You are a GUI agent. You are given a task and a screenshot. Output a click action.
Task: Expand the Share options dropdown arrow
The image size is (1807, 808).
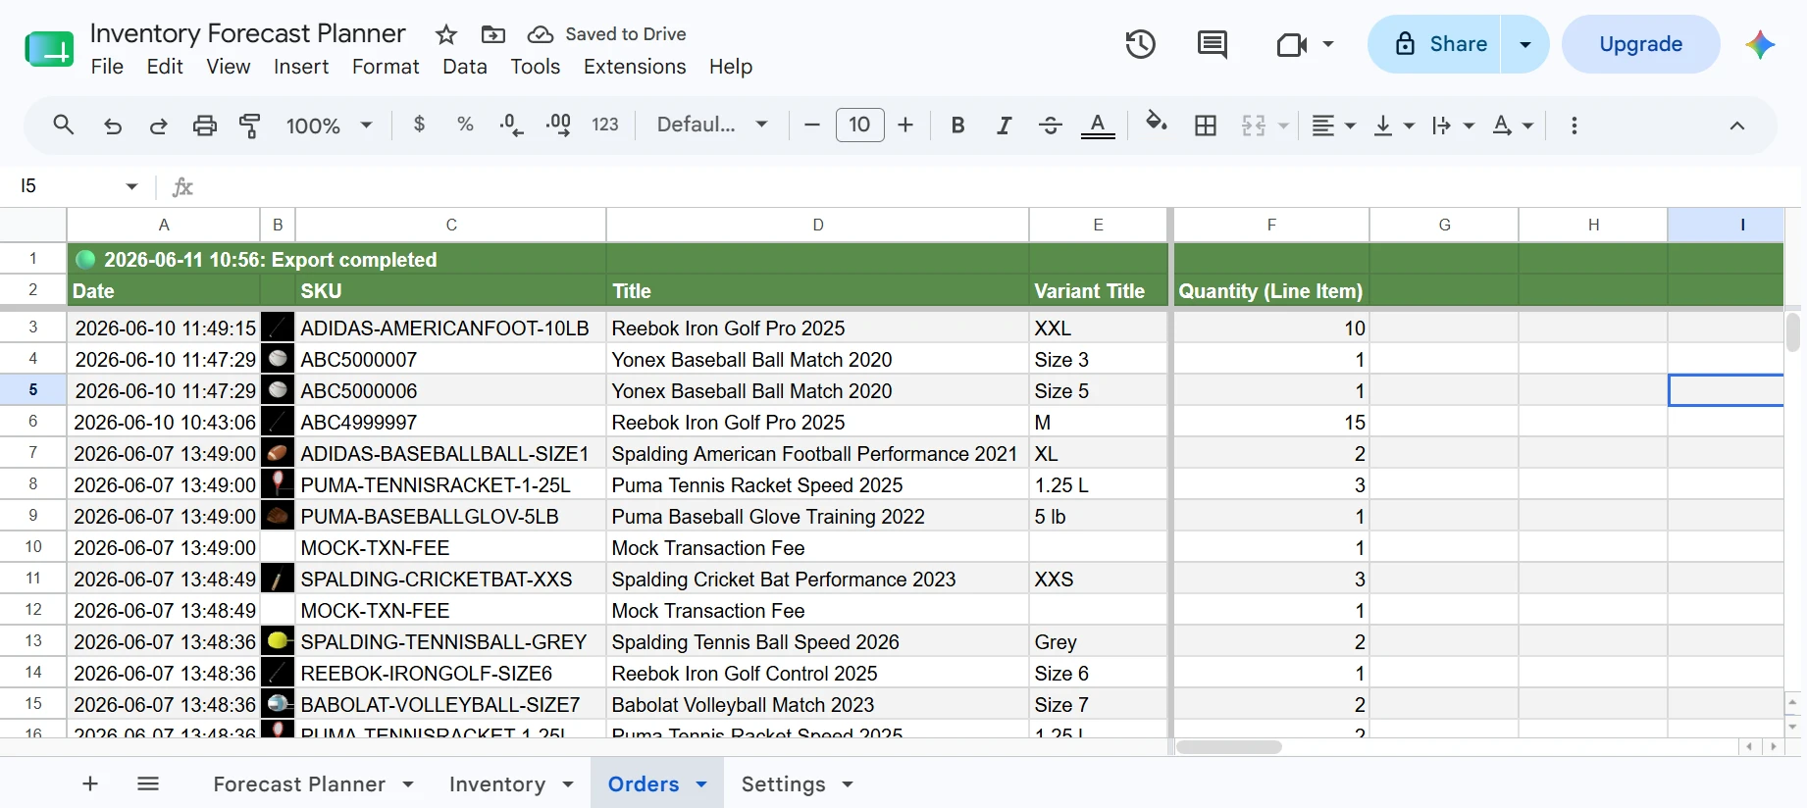coord(1525,44)
